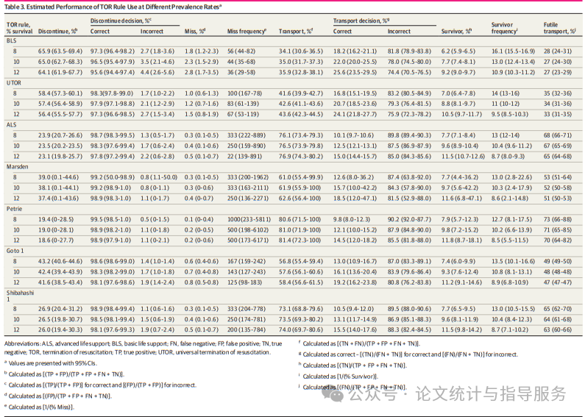
Task: Click cell '68 (66-71)'
Action: coord(557,135)
